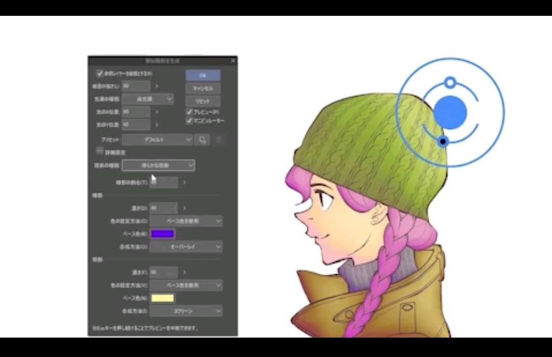The image size is (552, 357).
Task: Open the blending mode dropdown set to オーバーレイ
Action: pos(186,247)
